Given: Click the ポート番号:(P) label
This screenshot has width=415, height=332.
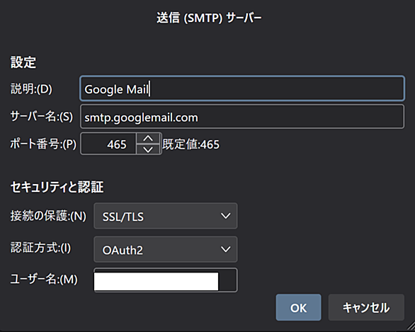Looking at the screenshot, I should [x=43, y=144].
